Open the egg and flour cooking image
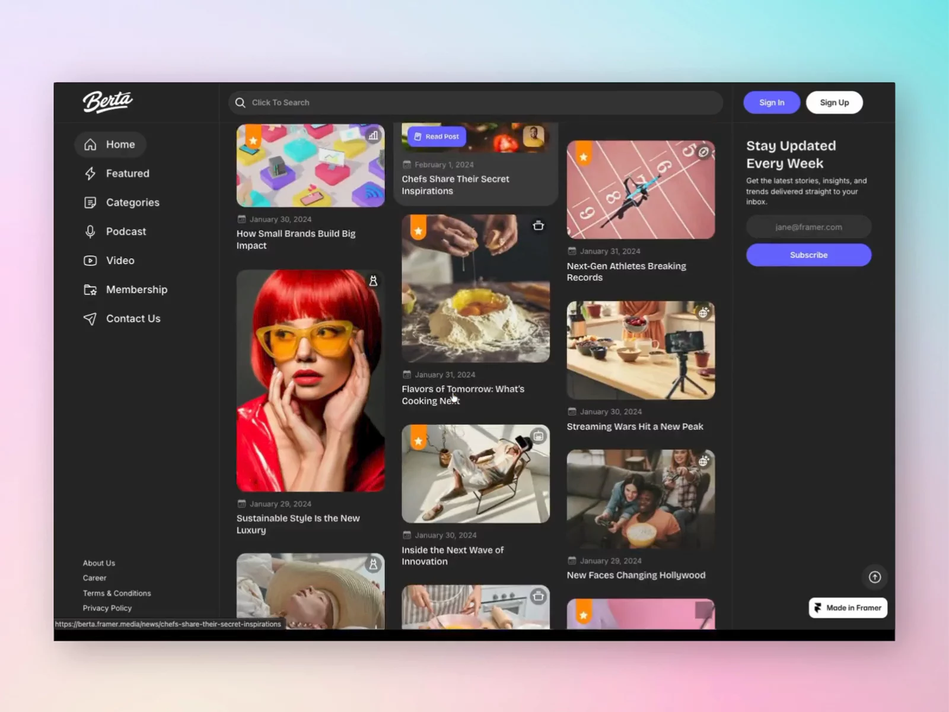This screenshot has height=712, width=949. click(x=476, y=288)
